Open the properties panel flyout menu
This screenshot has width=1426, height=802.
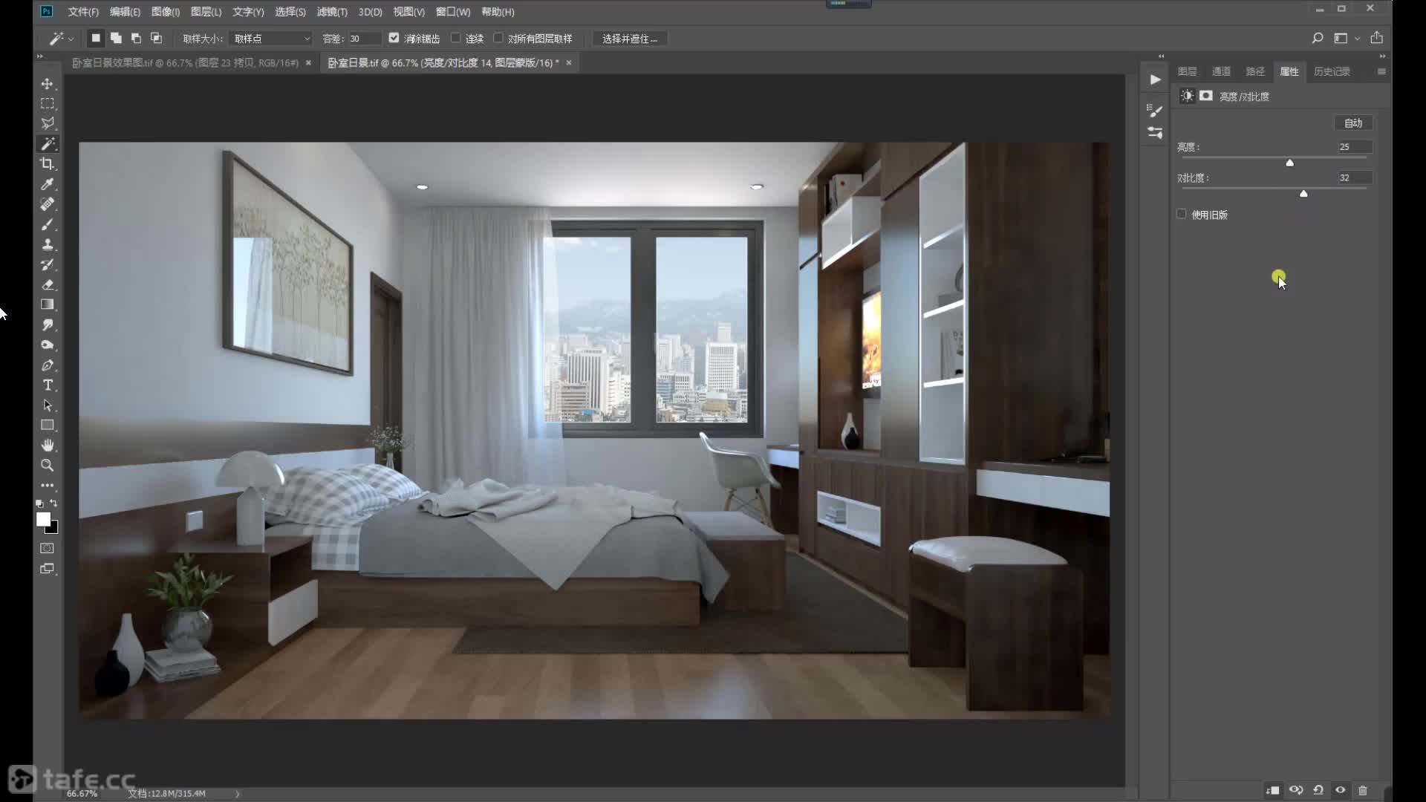click(x=1381, y=71)
